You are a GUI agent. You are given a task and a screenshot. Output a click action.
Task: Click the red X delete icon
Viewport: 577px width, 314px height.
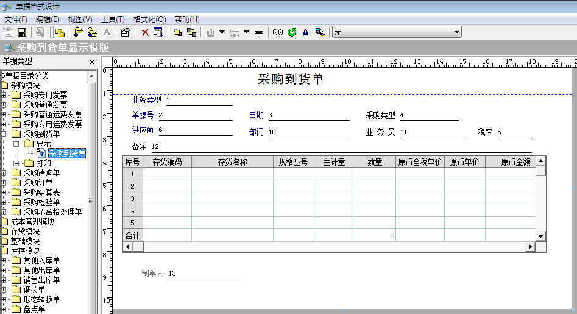coord(145,32)
